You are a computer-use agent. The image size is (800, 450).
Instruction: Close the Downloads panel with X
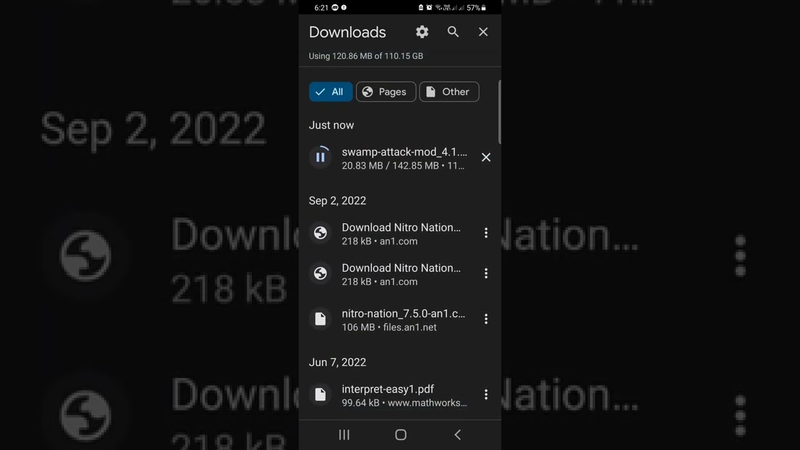pyautogui.click(x=483, y=32)
